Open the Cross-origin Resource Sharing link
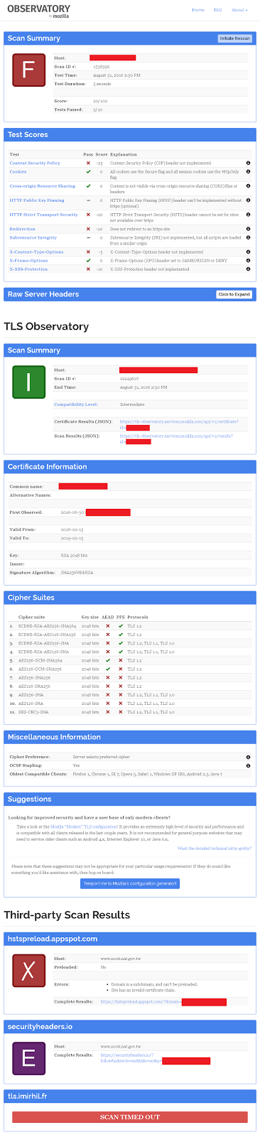 pyautogui.click(x=42, y=186)
